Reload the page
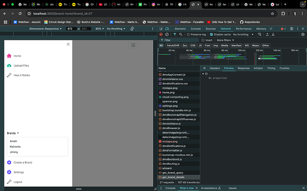Viewport: 307px width, 191px height. click(20, 13)
